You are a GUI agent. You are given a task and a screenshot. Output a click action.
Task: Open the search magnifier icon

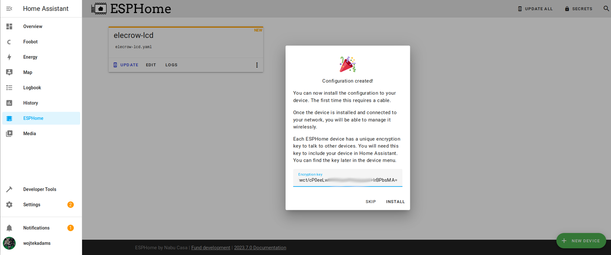click(606, 9)
